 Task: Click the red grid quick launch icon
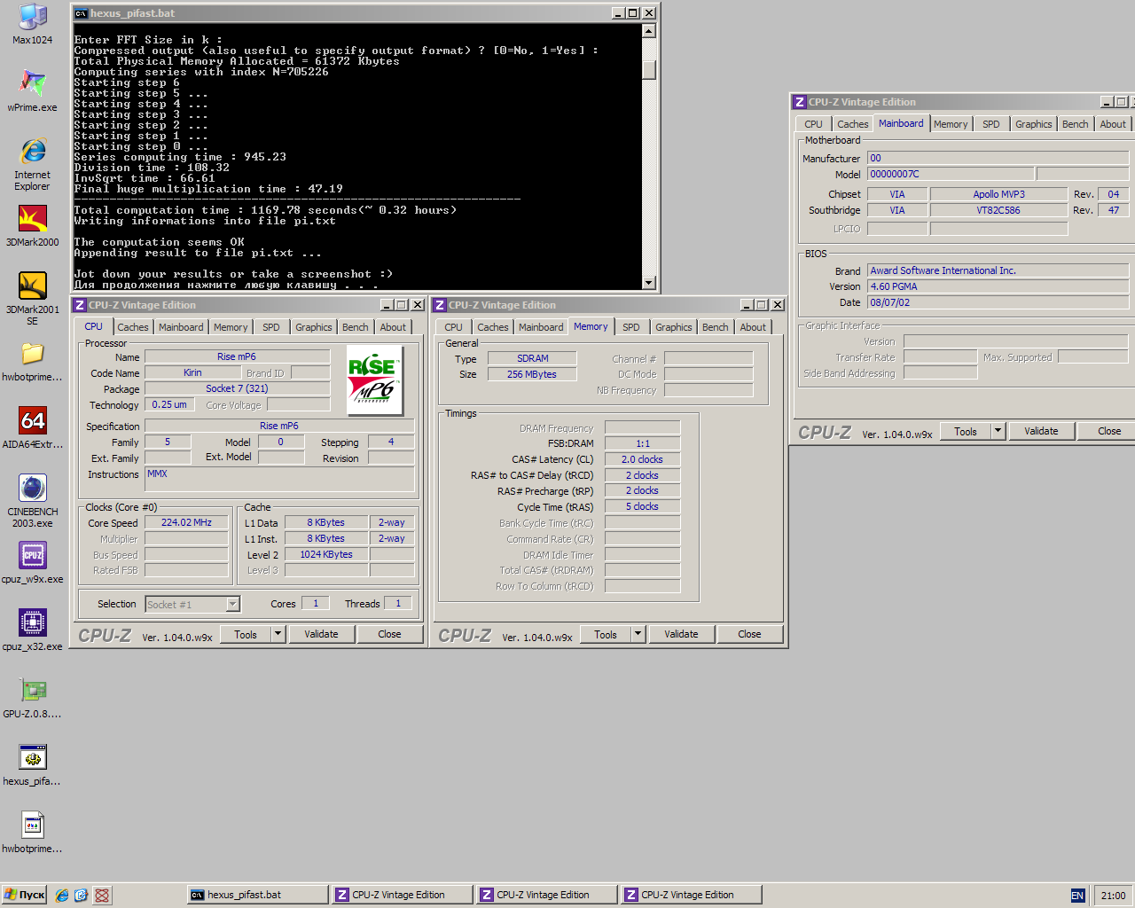pos(102,895)
